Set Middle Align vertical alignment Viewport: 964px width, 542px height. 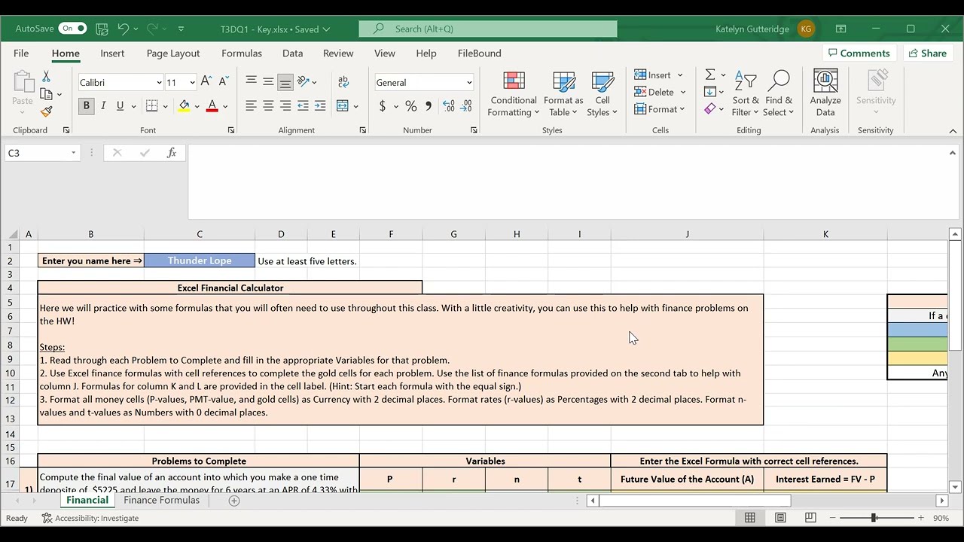(x=268, y=81)
